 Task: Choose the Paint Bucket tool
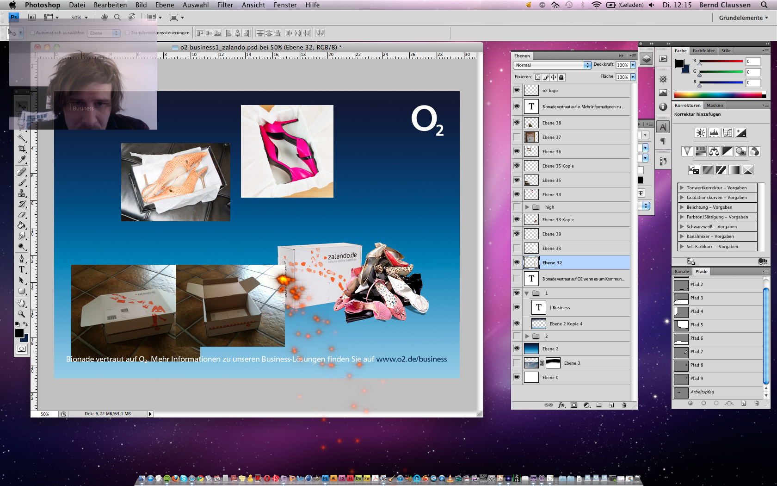tap(22, 225)
